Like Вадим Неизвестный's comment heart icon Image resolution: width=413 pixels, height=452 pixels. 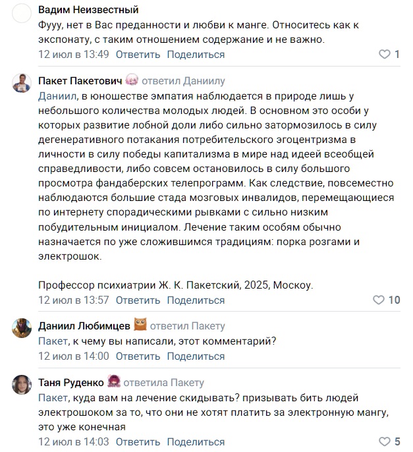click(384, 54)
